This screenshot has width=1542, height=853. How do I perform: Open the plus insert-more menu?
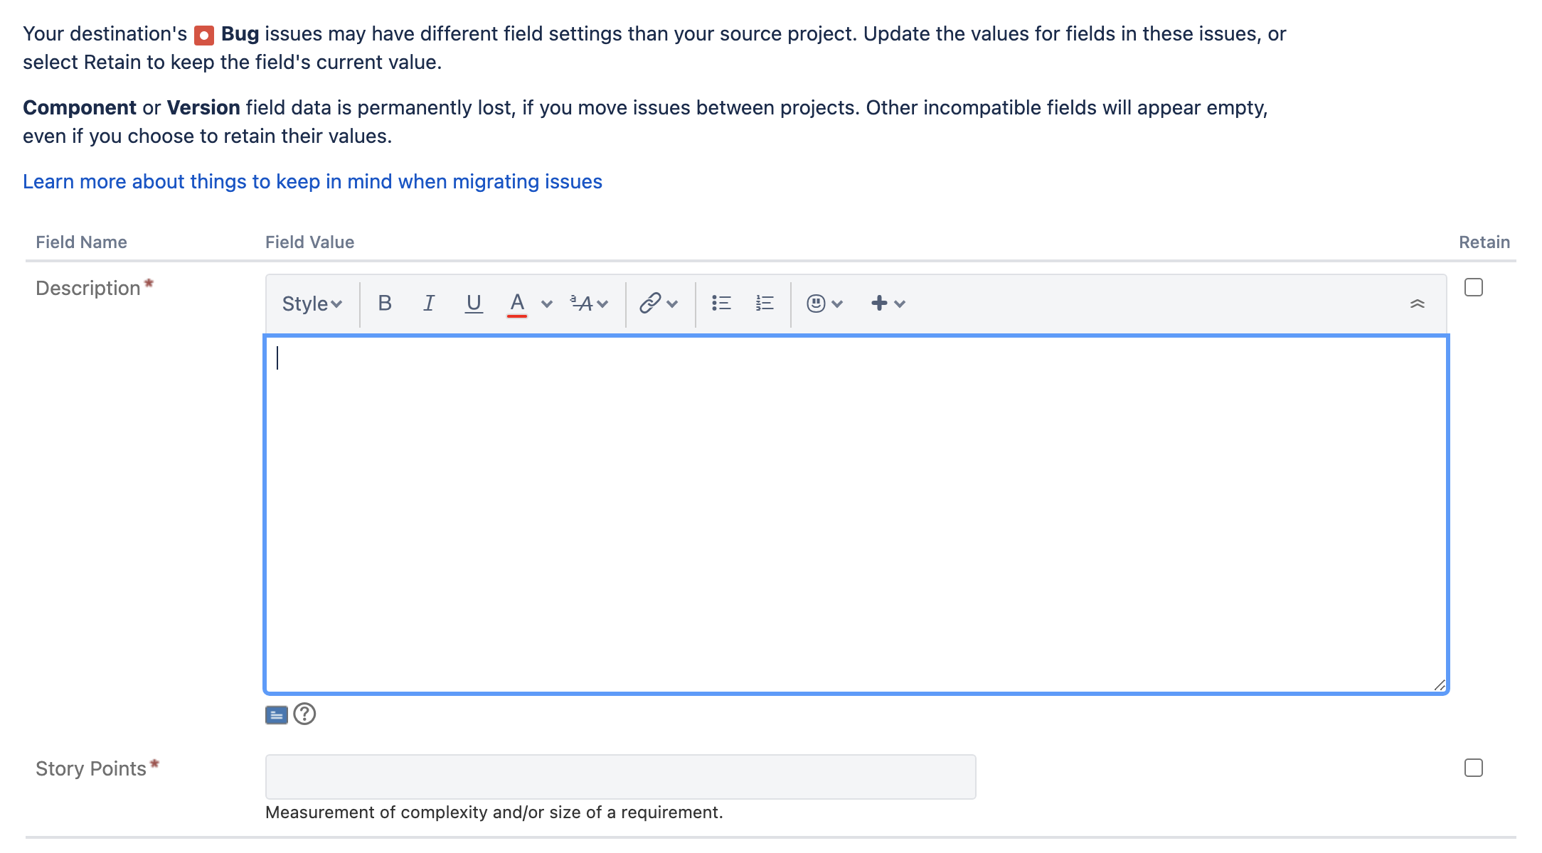[888, 304]
